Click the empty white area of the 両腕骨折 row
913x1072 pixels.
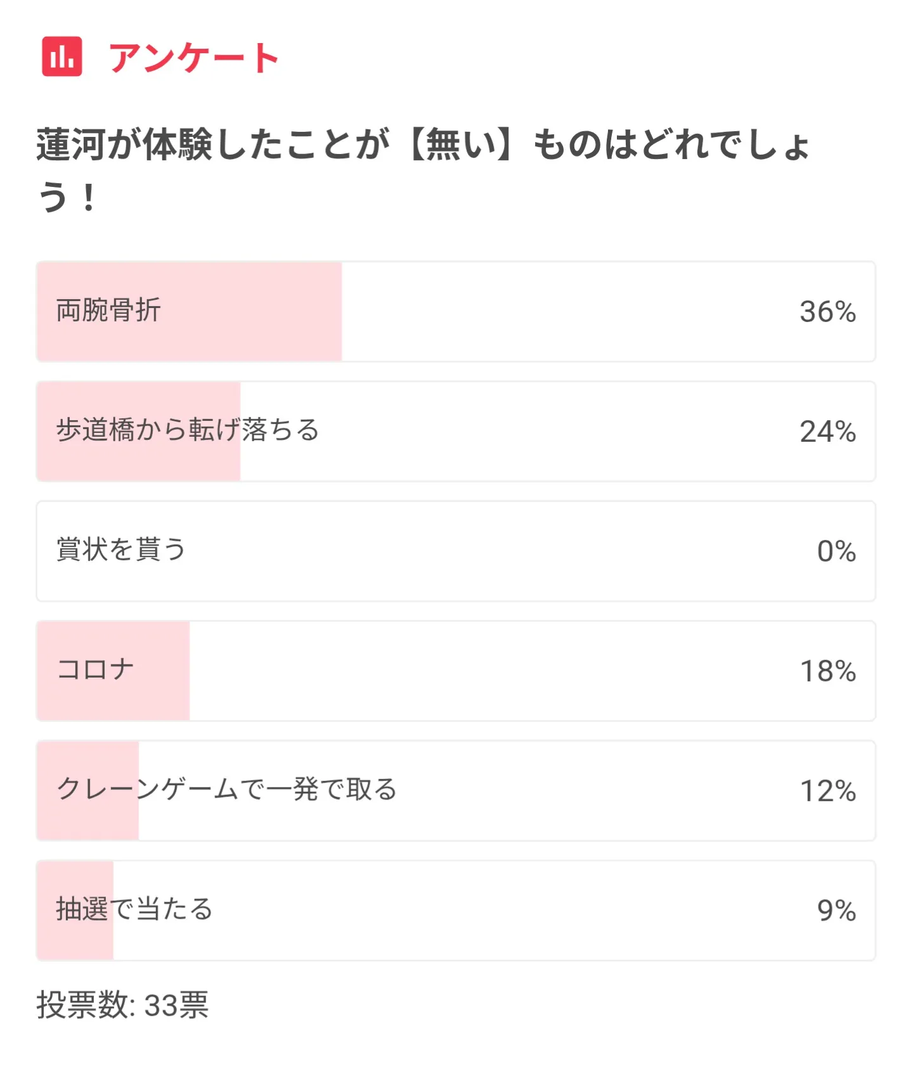[x=558, y=312]
